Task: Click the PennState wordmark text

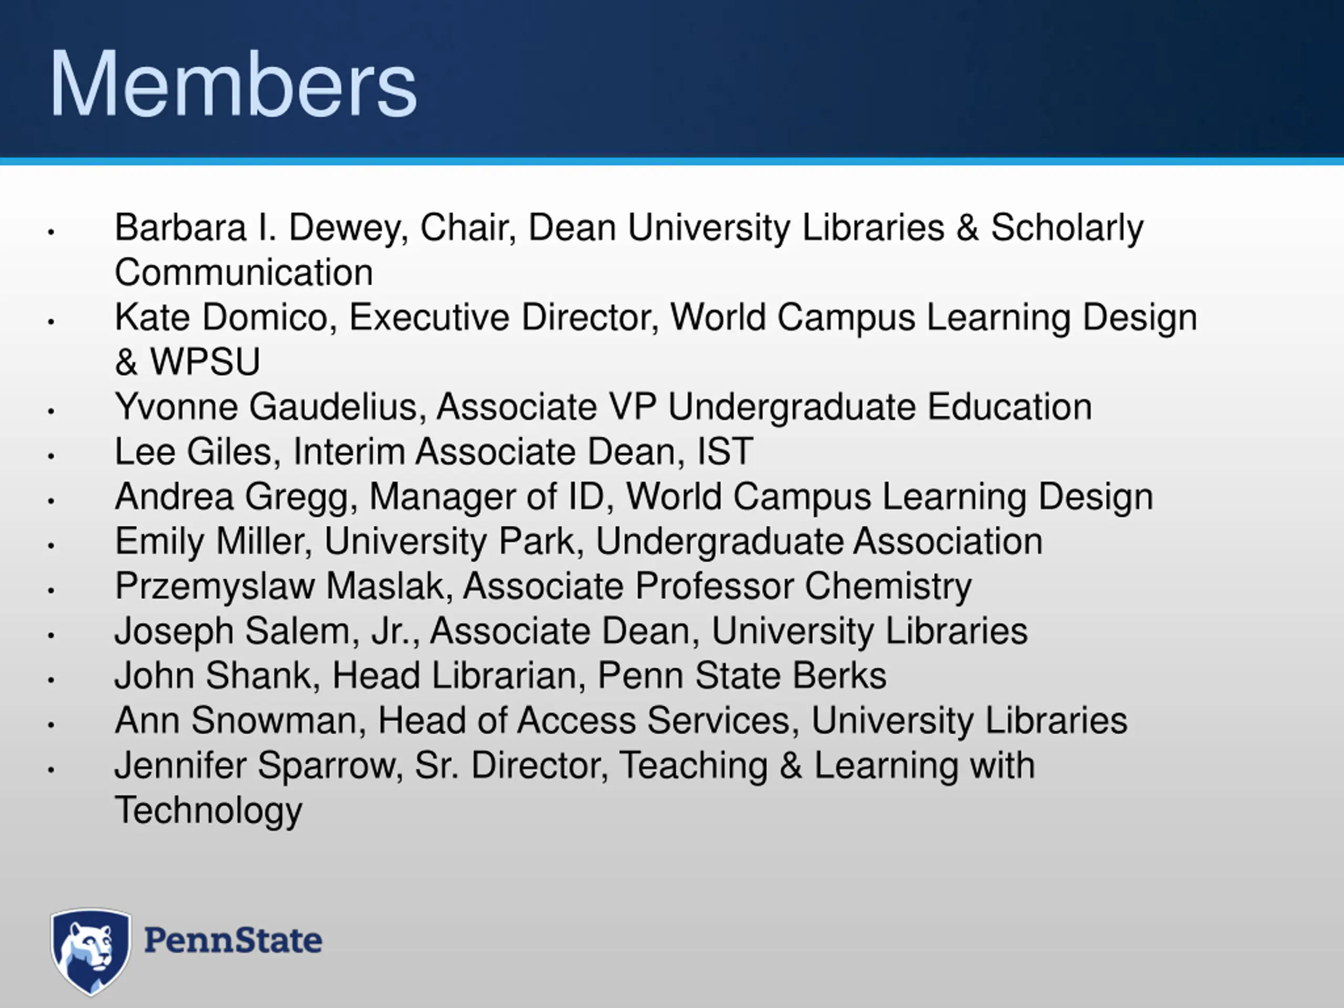Action: pos(233,941)
